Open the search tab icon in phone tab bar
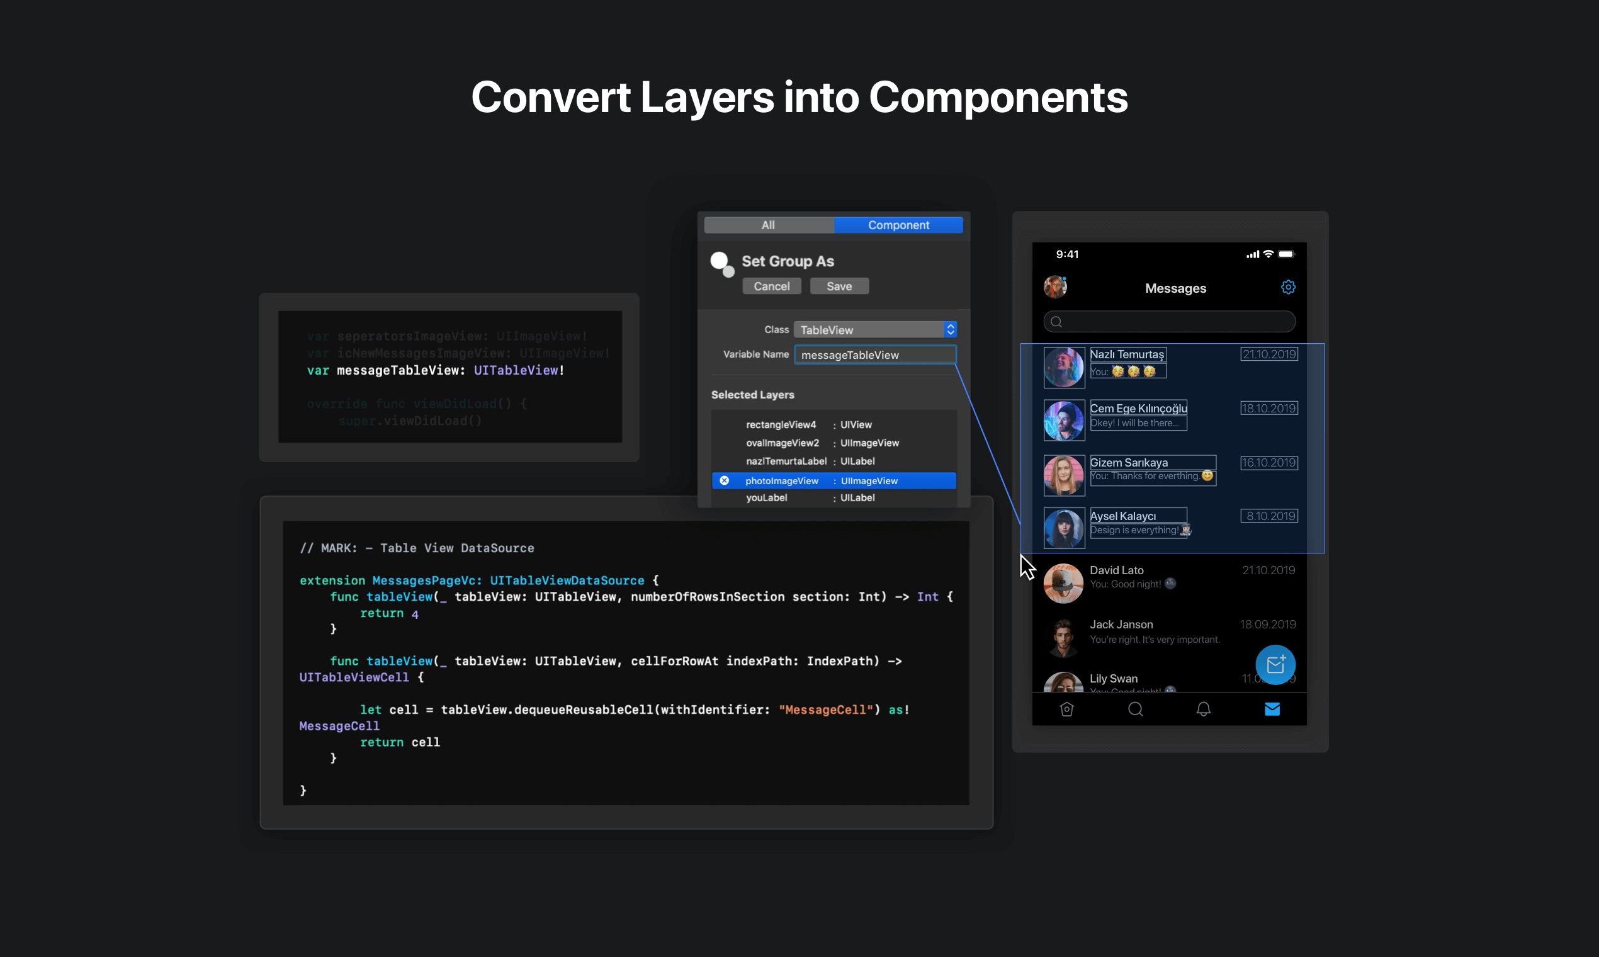 (1136, 710)
